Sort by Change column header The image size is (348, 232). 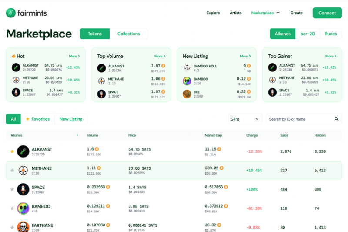[x=252, y=135]
